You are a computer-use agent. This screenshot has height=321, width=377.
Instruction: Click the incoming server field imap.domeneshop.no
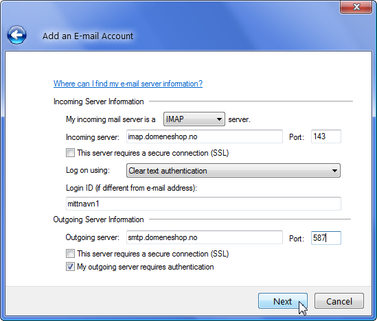tap(205, 136)
